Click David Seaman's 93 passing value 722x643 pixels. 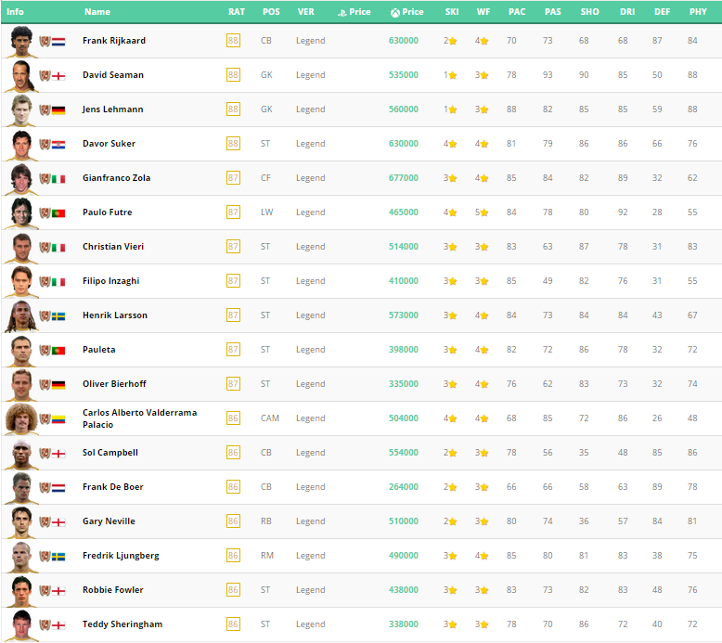click(x=548, y=75)
